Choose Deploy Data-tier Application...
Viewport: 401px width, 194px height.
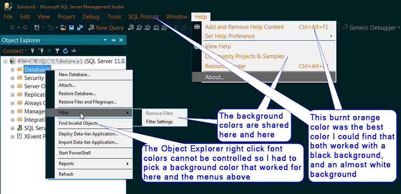pyautogui.click(x=89, y=134)
